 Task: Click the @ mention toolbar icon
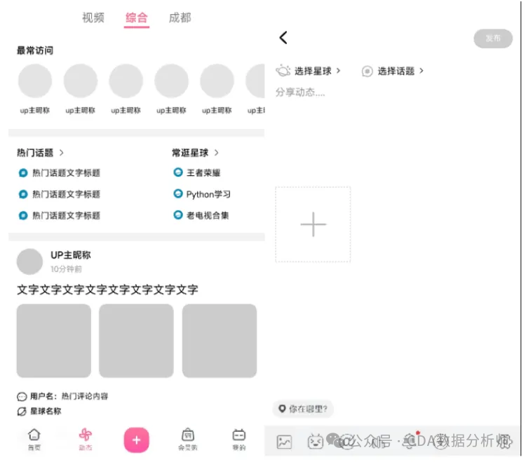(347, 442)
